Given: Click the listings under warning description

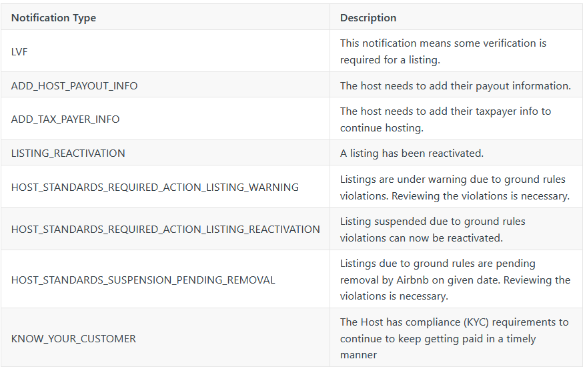Looking at the screenshot, I should (455, 188).
